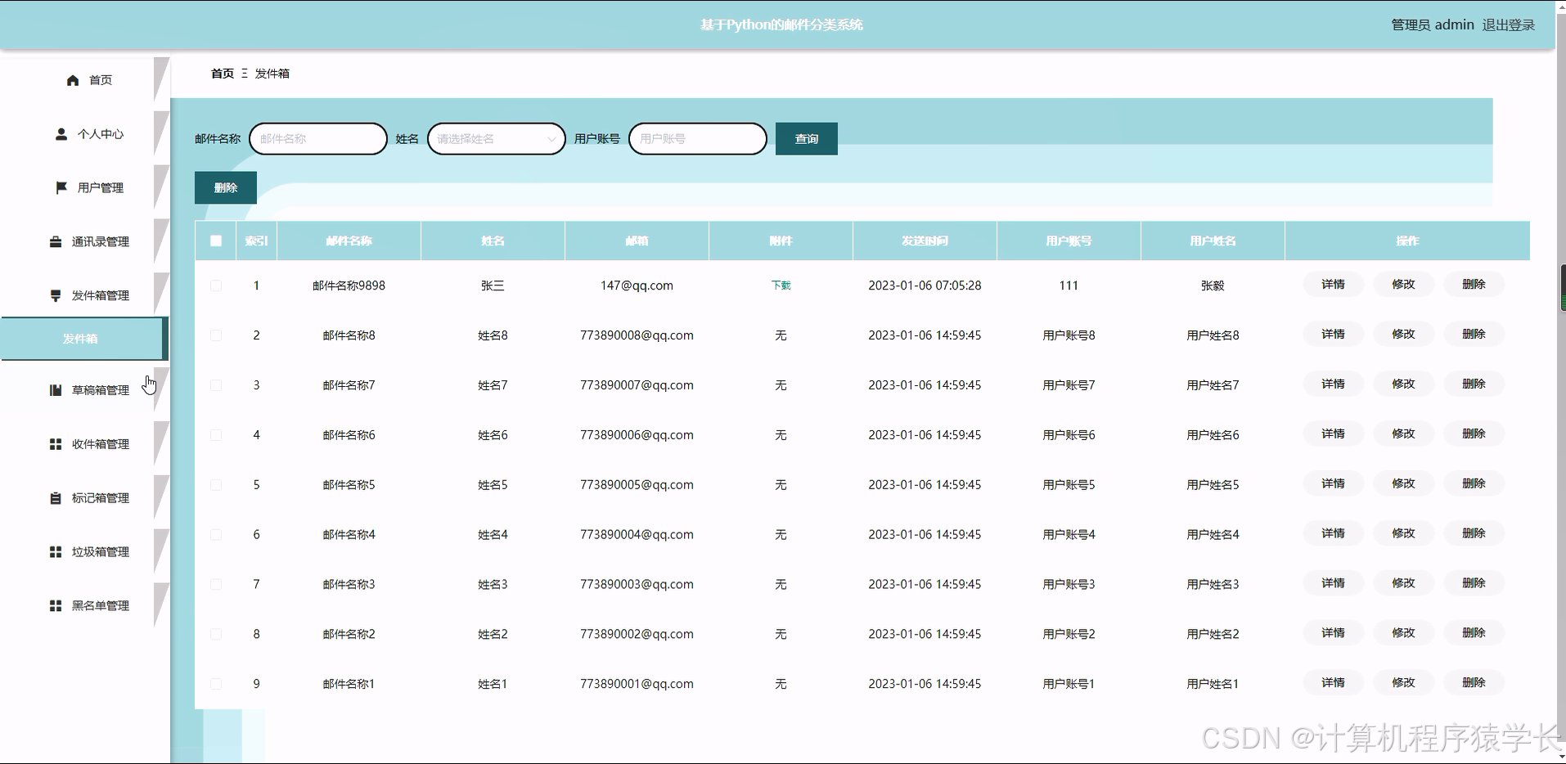Viewport: 1566px width, 764px height.
Task: Click 删除 in the 邮件名称6 row
Action: [1474, 434]
